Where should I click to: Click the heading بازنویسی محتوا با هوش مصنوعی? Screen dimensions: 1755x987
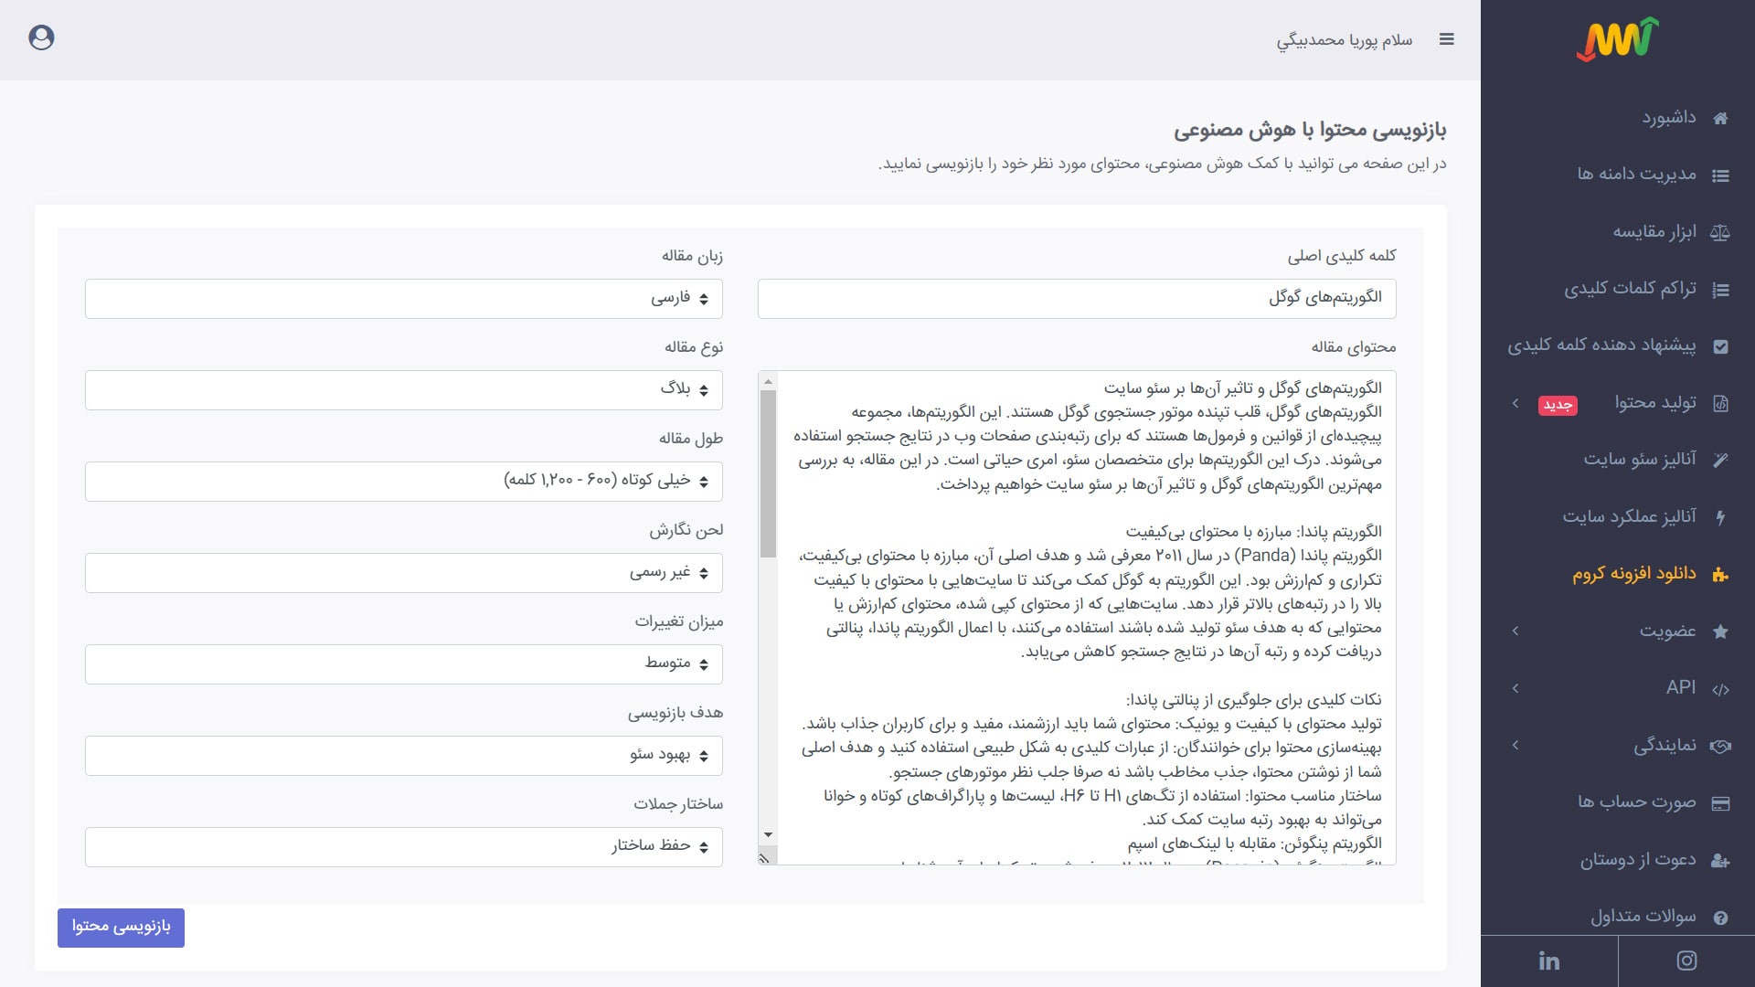[x=1310, y=131]
